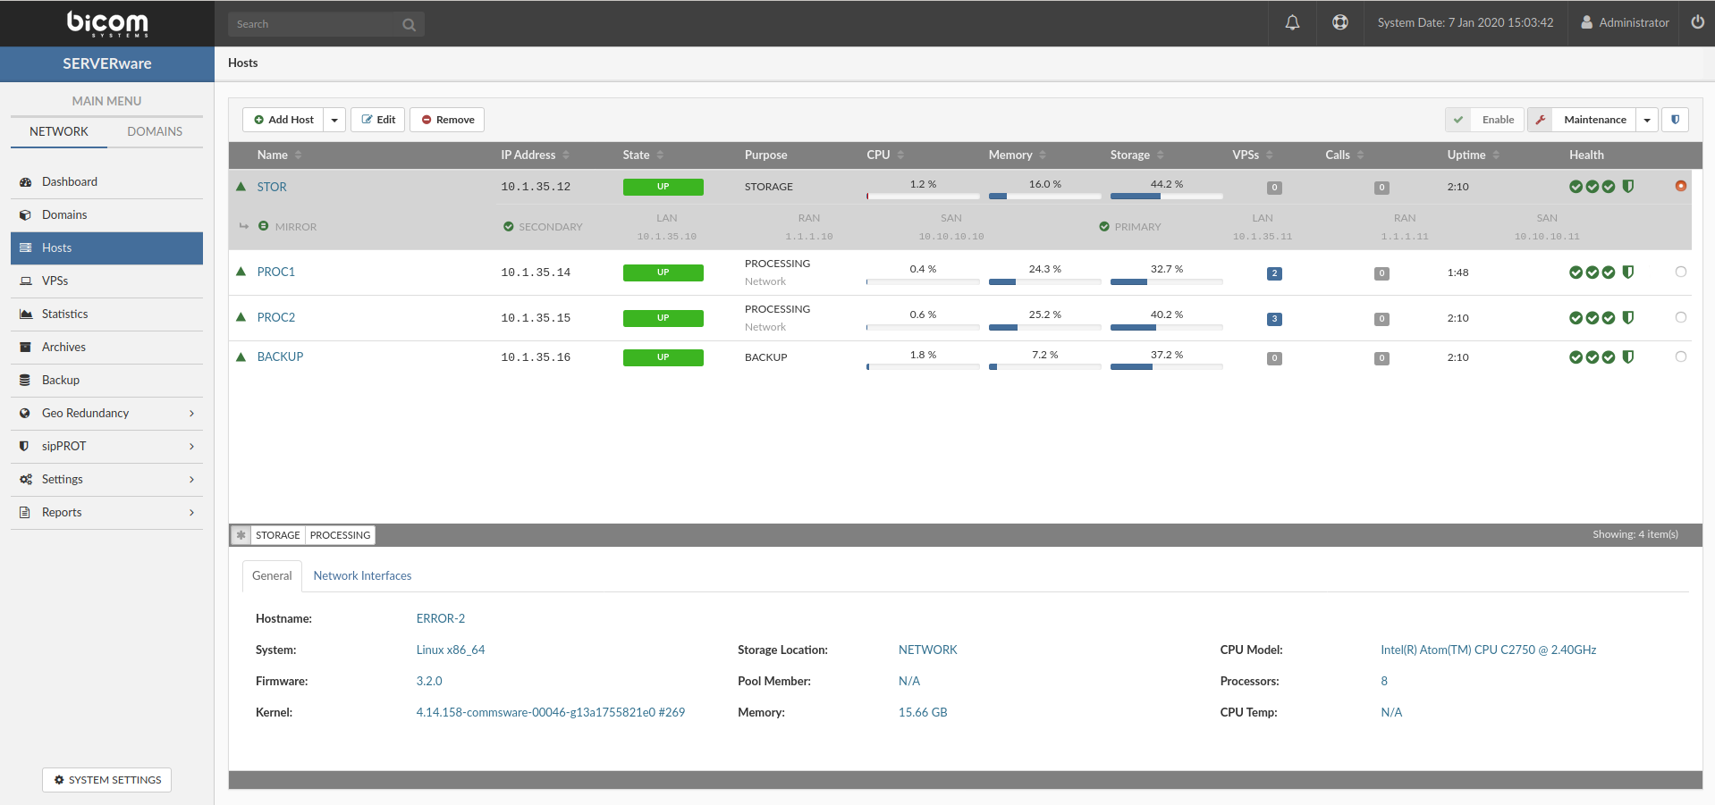
Task: Click the power logout icon
Action: point(1697,22)
